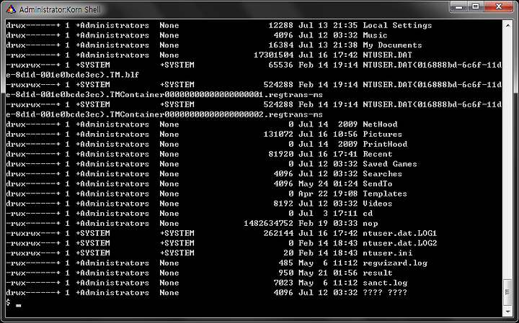519x323 pixels.
Task: Click the 'ntuser.ini' file name
Action: (387, 253)
